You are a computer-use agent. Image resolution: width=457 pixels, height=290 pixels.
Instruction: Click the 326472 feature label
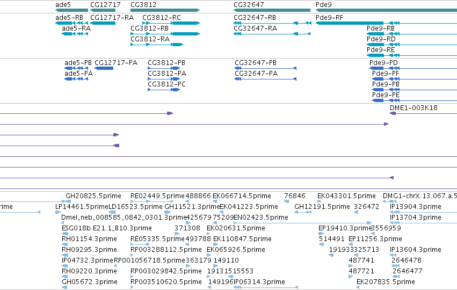[367, 207]
